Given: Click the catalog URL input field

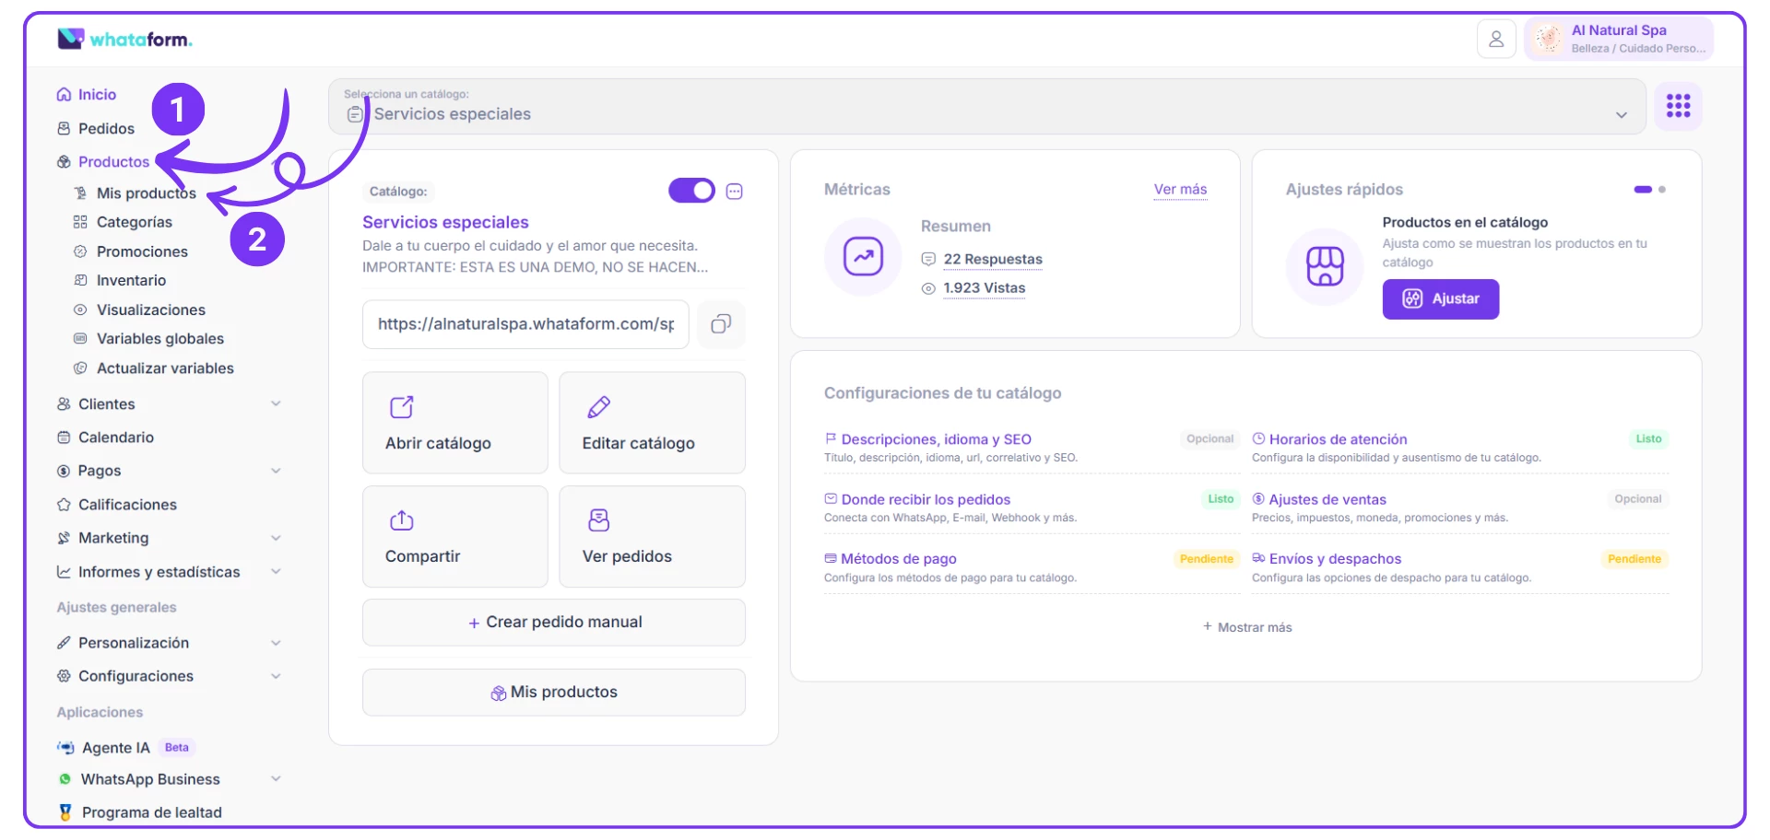Looking at the screenshot, I should (x=525, y=324).
